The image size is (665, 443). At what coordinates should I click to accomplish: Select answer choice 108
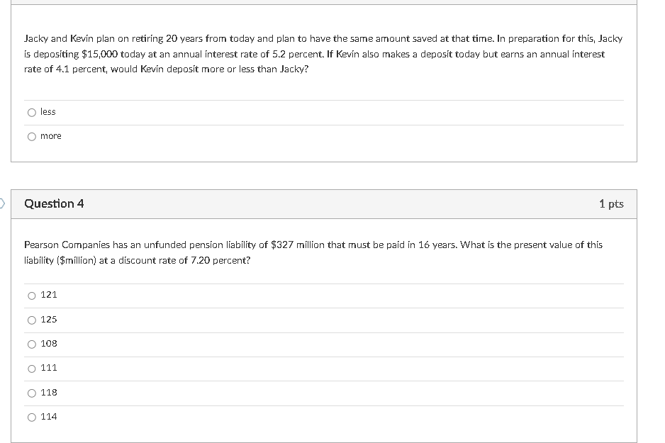(31, 344)
